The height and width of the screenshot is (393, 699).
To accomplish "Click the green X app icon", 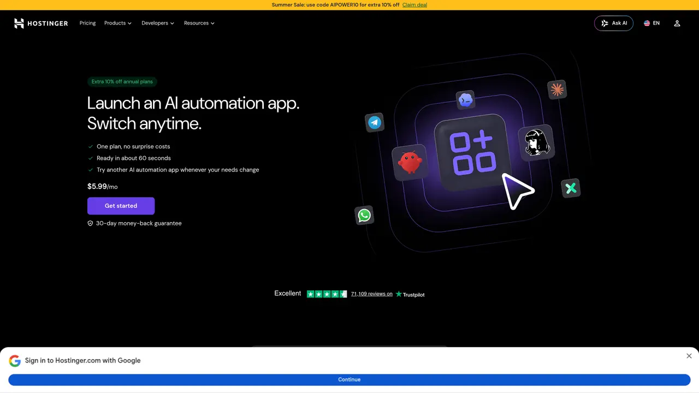I will click(x=571, y=188).
